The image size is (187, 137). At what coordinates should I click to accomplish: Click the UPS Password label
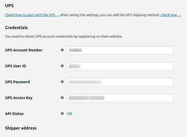17,82
